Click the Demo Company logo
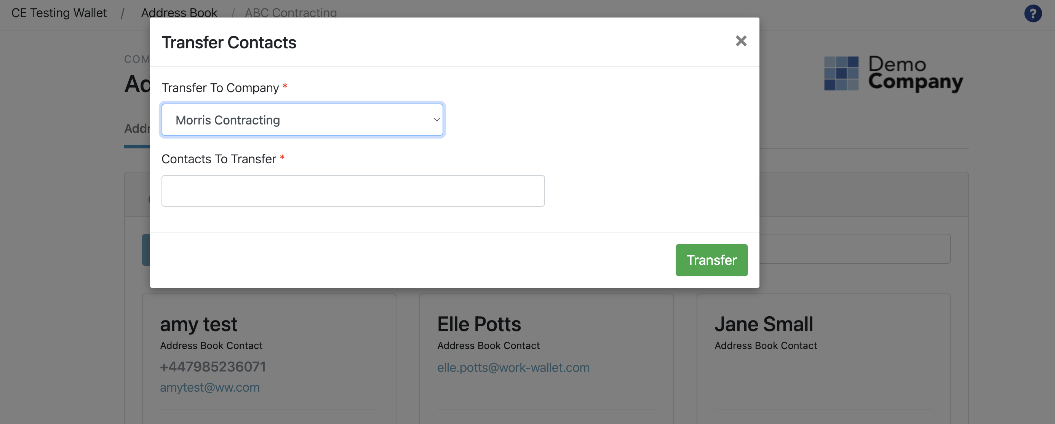The image size is (1055, 424). tap(893, 73)
